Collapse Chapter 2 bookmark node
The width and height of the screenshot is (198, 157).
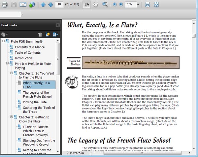tap(12, 117)
